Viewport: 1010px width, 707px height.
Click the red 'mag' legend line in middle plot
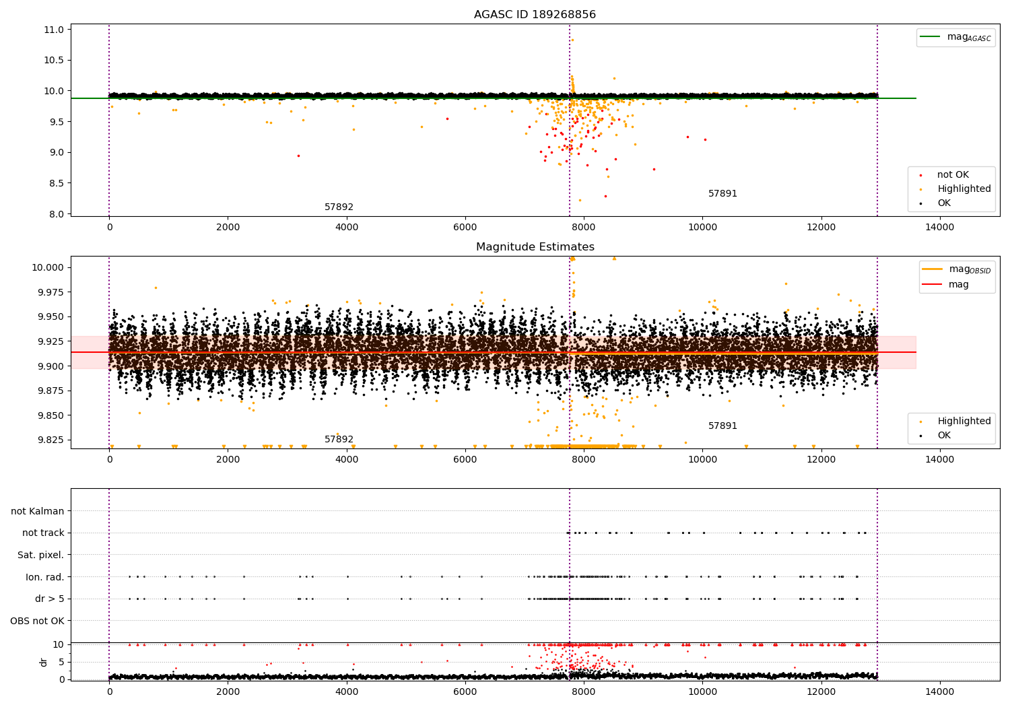933,284
